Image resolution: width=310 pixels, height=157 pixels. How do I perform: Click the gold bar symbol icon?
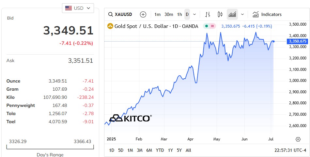click(x=110, y=26)
